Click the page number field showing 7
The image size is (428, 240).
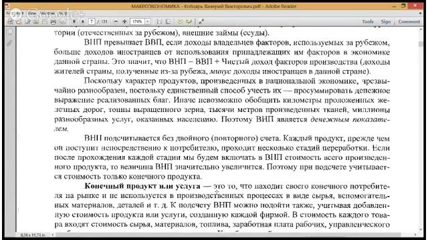[92, 21]
